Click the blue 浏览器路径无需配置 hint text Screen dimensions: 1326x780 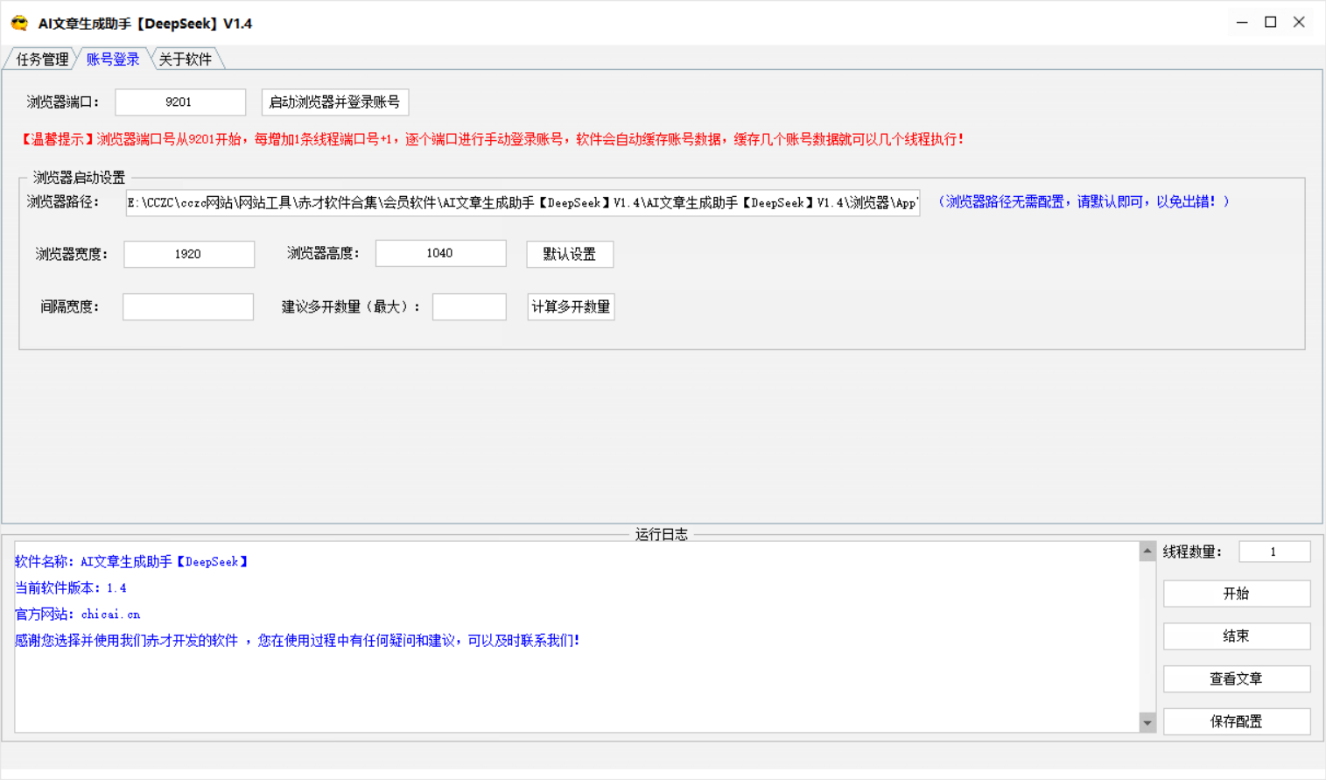coord(1084,202)
